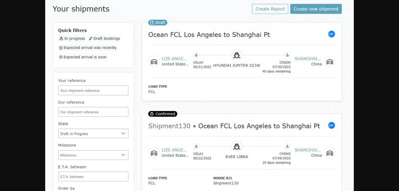Click the MP avatar on Shipment130 card
The image size is (399, 191).
pyautogui.click(x=331, y=126)
